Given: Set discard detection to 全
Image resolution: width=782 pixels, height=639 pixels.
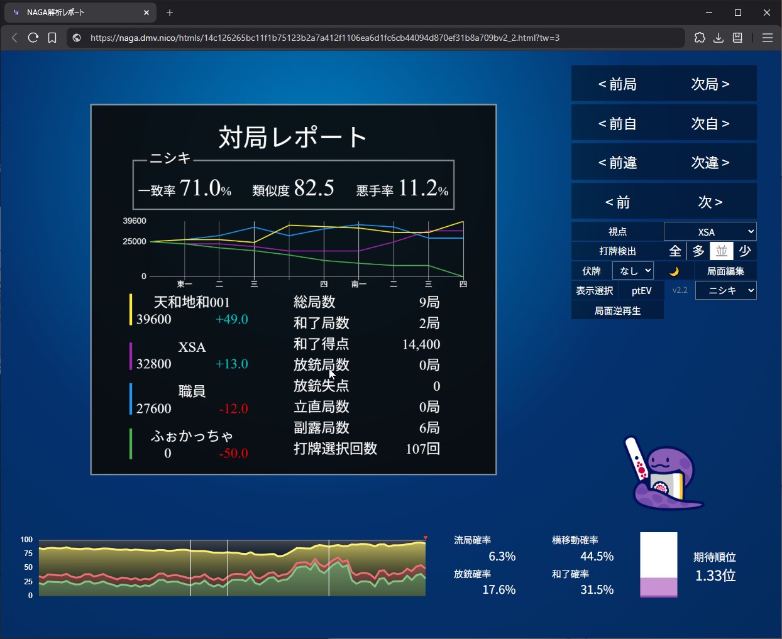Looking at the screenshot, I should point(675,251).
